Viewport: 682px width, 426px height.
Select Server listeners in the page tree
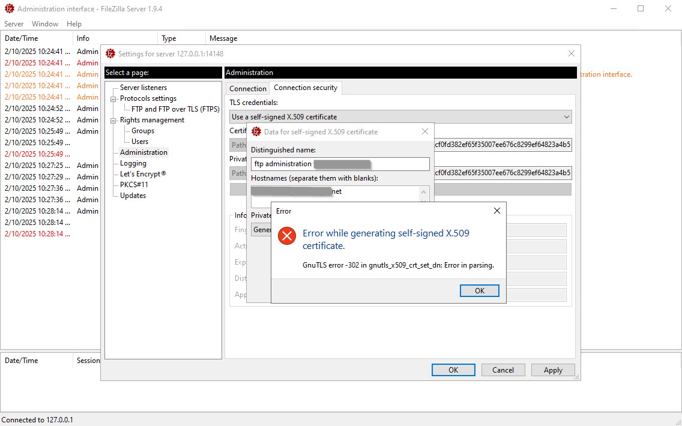pyautogui.click(x=143, y=88)
